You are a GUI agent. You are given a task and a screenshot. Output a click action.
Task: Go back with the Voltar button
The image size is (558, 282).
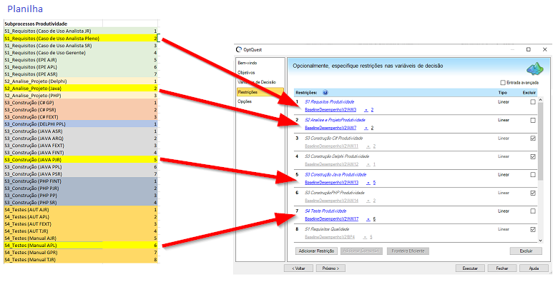point(298,268)
